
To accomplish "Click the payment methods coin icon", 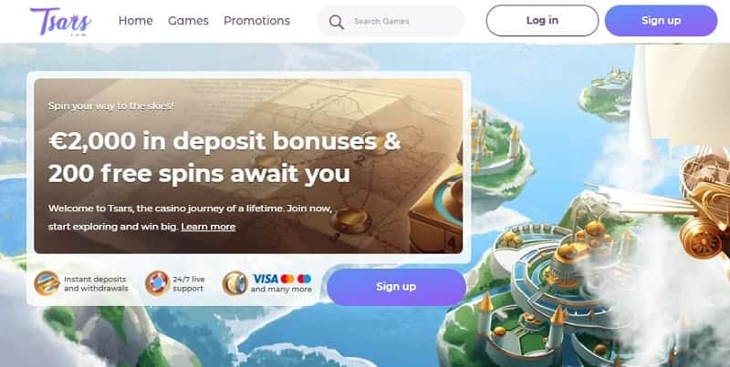I will click(x=235, y=283).
